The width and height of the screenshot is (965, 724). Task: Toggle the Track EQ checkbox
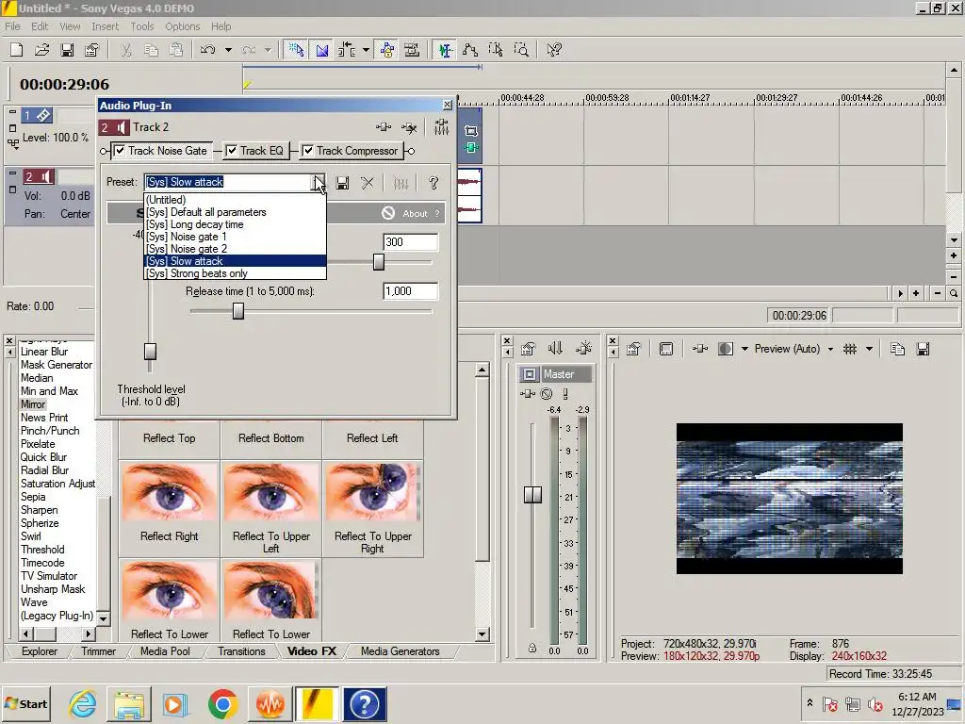(232, 150)
